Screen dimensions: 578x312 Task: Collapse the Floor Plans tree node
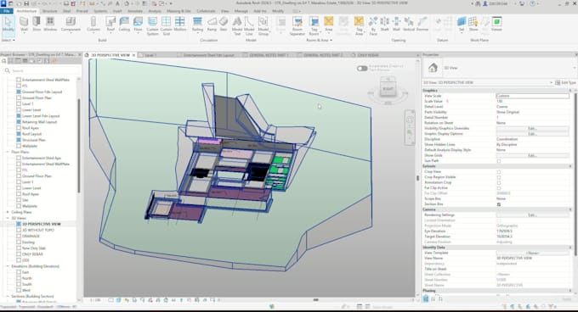[x=8, y=152]
